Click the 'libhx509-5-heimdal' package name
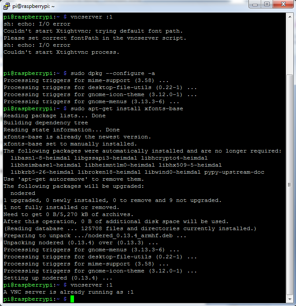This screenshot has width=296, height=306. 190,165
